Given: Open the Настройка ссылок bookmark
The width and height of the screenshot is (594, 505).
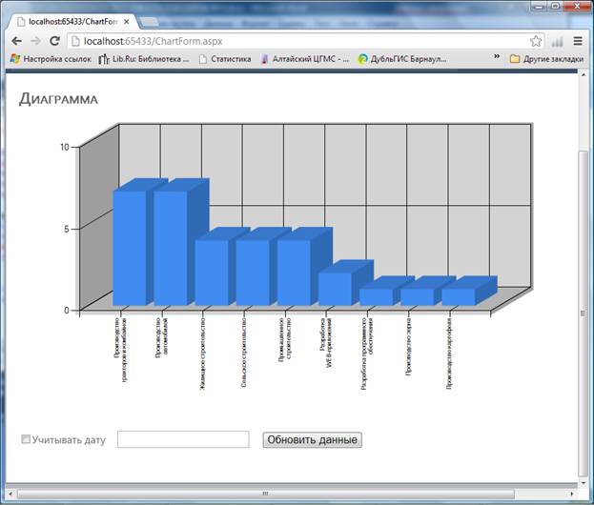Looking at the screenshot, I should click(x=51, y=59).
